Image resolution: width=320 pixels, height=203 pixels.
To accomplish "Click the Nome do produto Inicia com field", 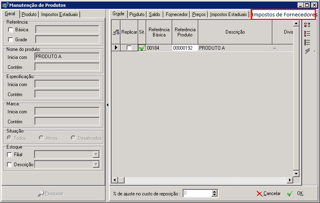I will 67,57.
